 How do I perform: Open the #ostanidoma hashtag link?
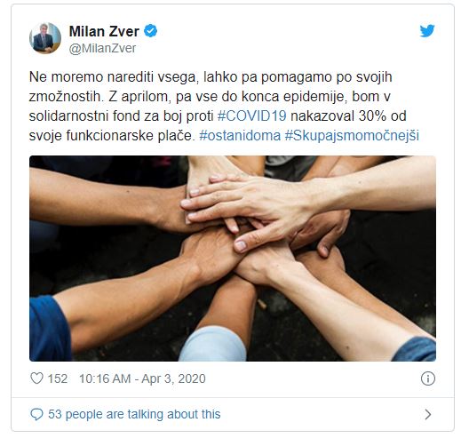tap(240, 136)
